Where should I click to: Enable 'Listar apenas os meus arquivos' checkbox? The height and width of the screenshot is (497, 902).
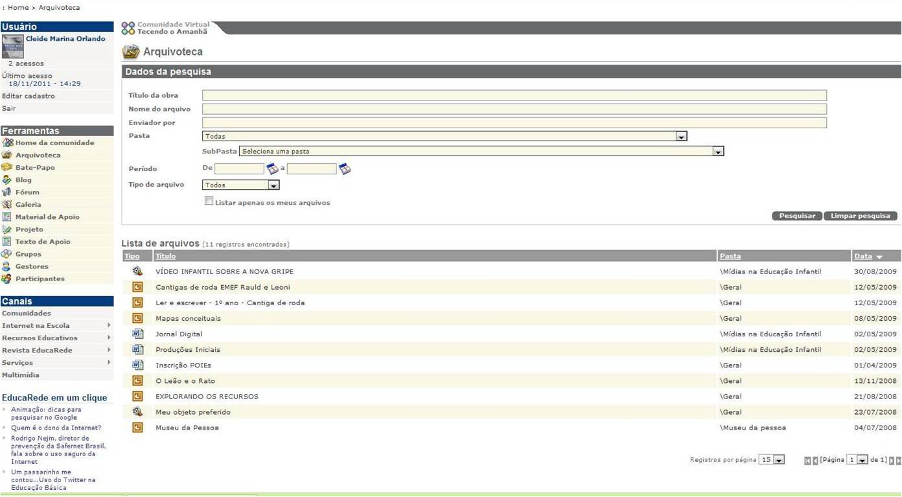[209, 202]
